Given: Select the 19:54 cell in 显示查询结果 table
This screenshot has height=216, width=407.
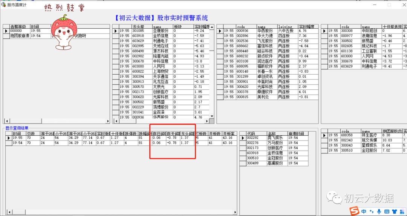Looking at the screenshot, I should click(x=19, y=143).
